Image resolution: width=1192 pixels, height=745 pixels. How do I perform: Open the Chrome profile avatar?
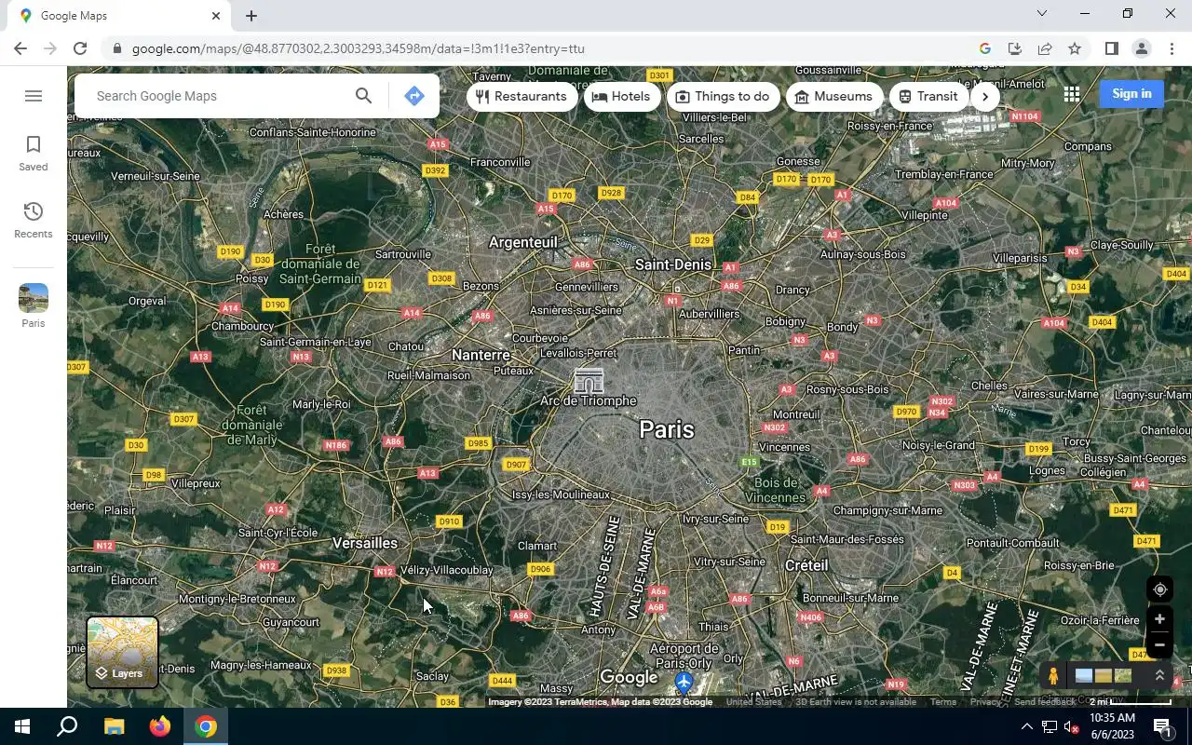tap(1141, 48)
